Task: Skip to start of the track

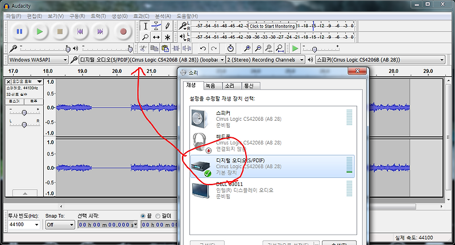Action: (x=80, y=31)
